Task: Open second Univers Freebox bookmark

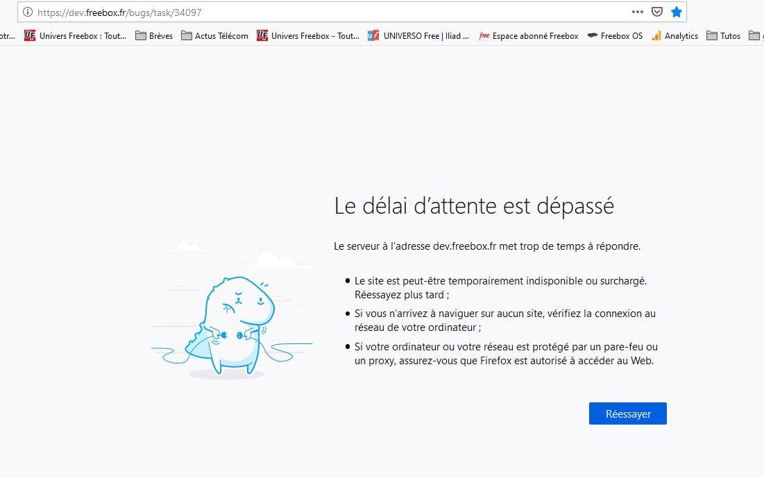Action: tap(307, 35)
